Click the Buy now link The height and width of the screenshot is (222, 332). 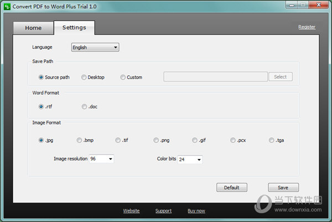(196, 211)
